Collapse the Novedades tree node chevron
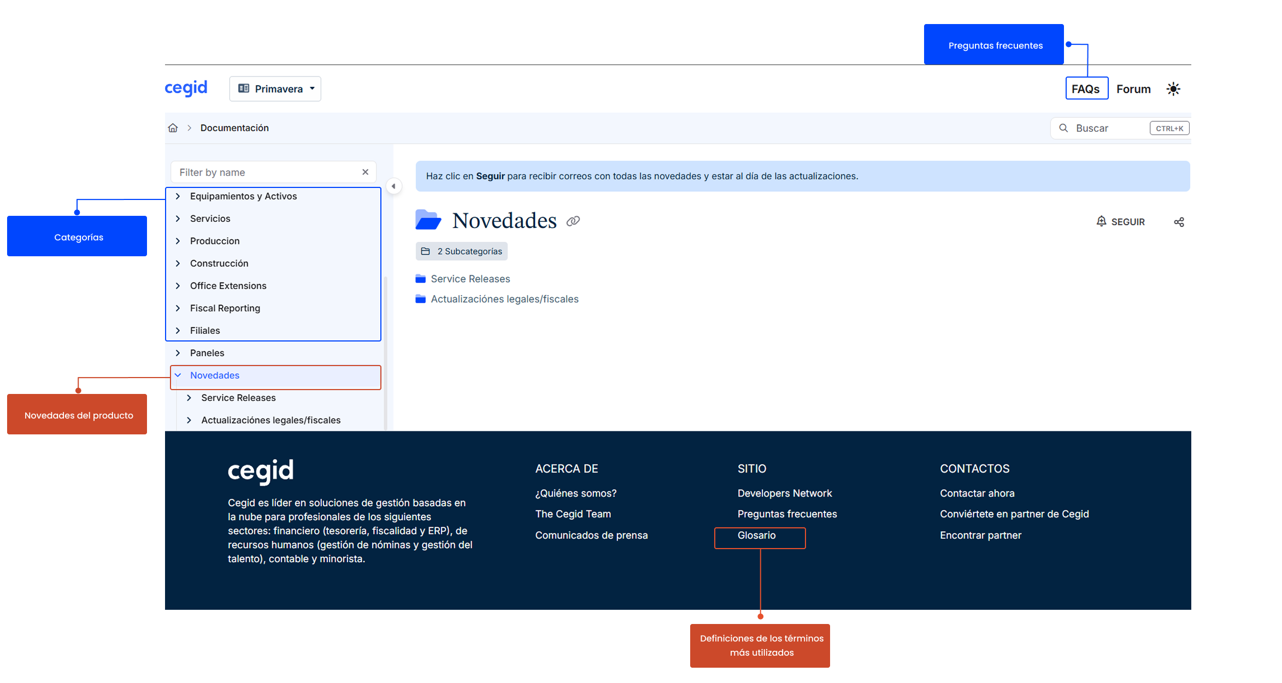 tap(178, 375)
